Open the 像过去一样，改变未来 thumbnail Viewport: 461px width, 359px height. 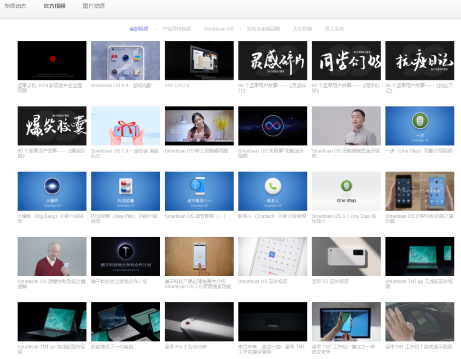pos(346,322)
